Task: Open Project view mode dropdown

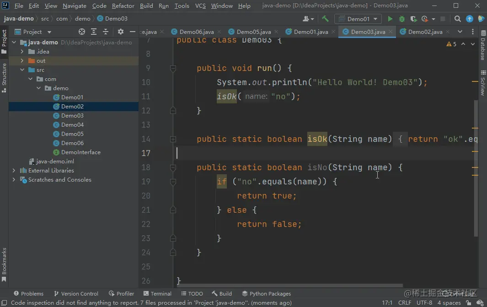Action: [x=49, y=32]
